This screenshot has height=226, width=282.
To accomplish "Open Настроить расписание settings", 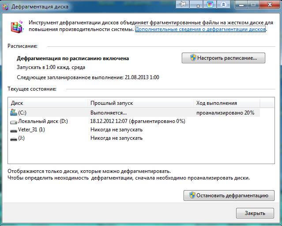I will tap(223, 58).
